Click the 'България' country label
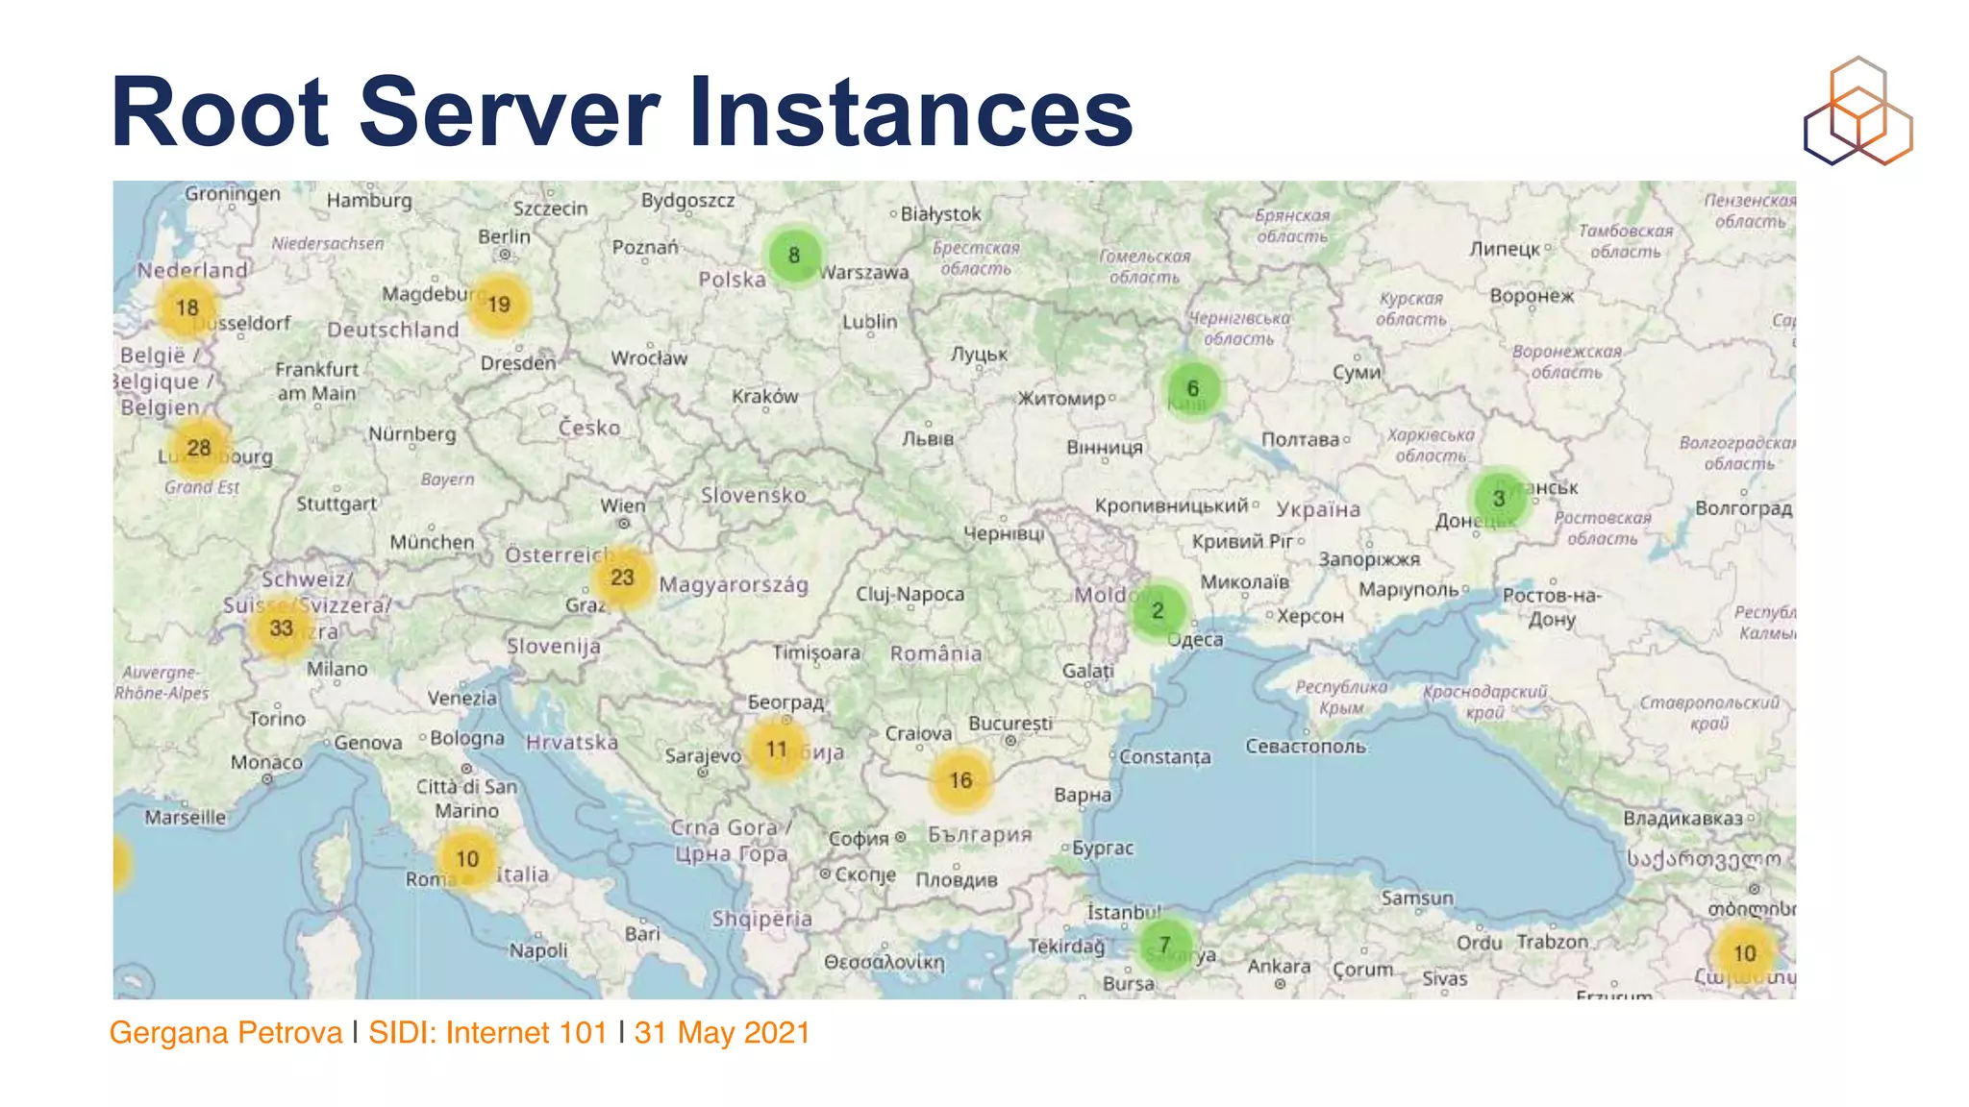The image size is (1969, 1107). coord(980,835)
